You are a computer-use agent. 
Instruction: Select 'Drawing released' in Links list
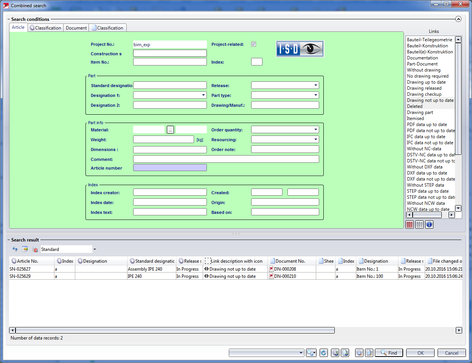pos(424,88)
